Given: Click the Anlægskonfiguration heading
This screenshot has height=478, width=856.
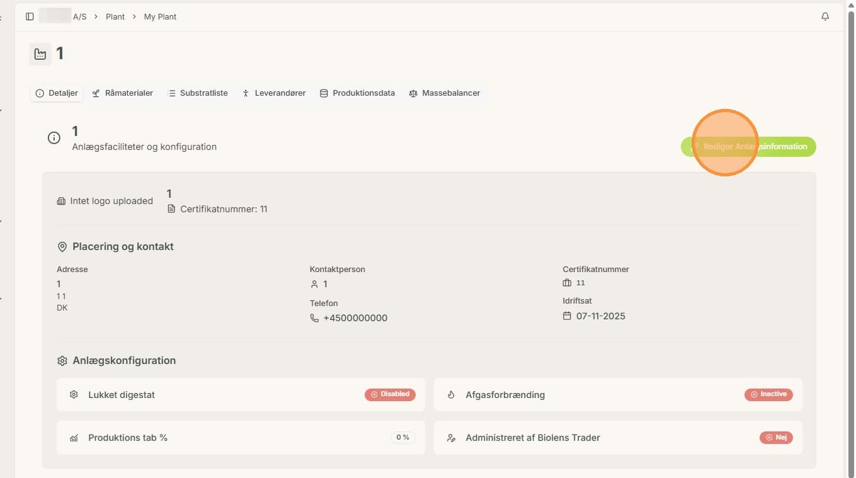Looking at the screenshot, I should pos(124,361).
